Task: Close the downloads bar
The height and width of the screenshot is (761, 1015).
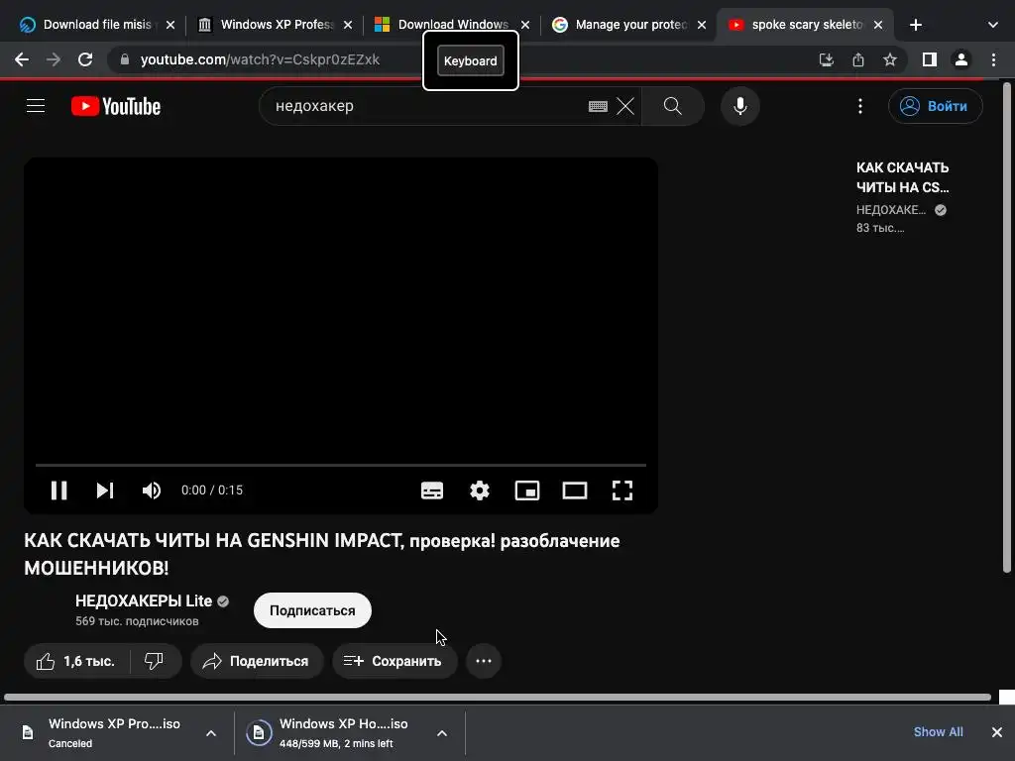Action: [x=997, y=732]
